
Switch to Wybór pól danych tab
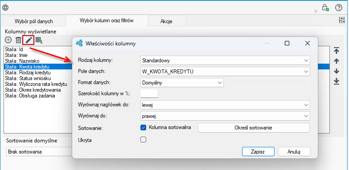pos(33,21)
